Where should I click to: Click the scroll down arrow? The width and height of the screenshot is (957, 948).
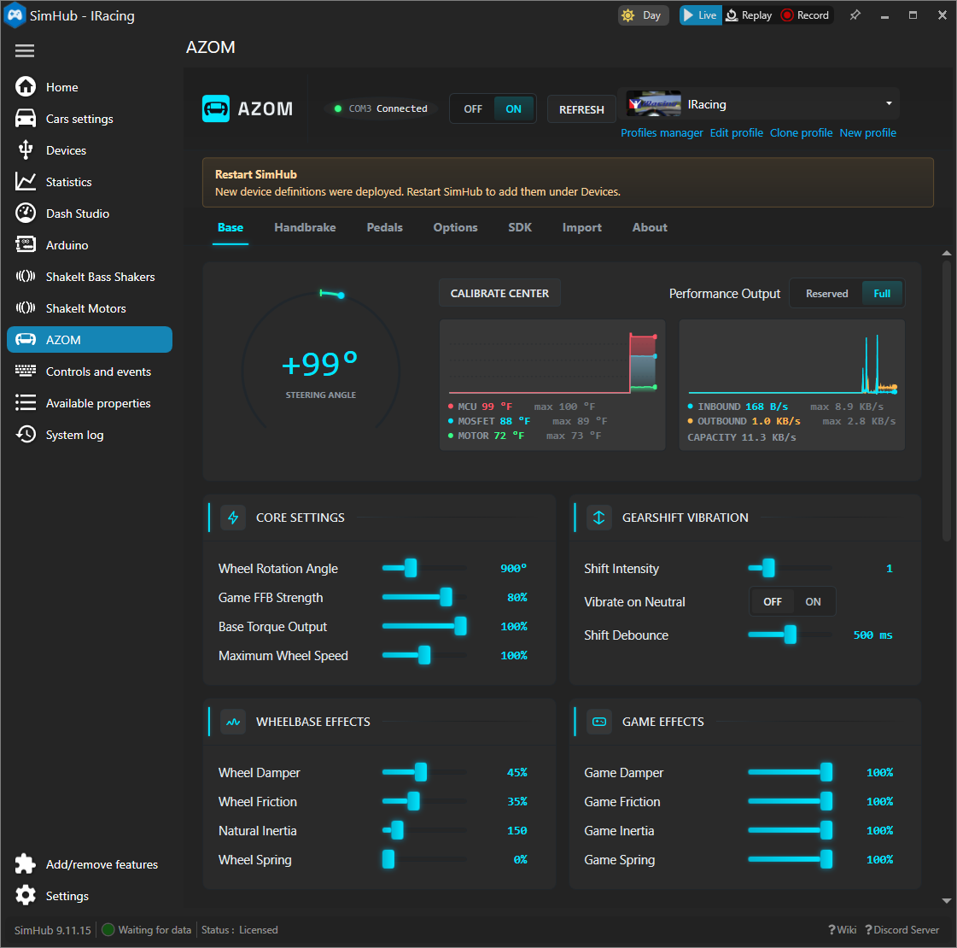[x=946, y=900]
